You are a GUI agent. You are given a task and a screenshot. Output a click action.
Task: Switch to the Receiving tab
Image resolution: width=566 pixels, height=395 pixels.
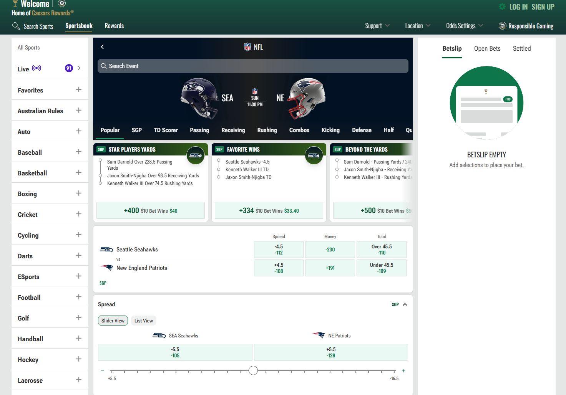pyautogui.click(x=233, y=130)
